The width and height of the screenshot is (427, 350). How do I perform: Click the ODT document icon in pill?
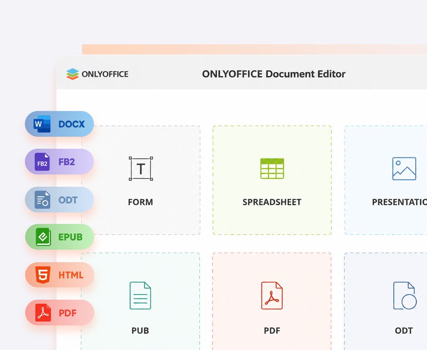(x=42, y=200)
